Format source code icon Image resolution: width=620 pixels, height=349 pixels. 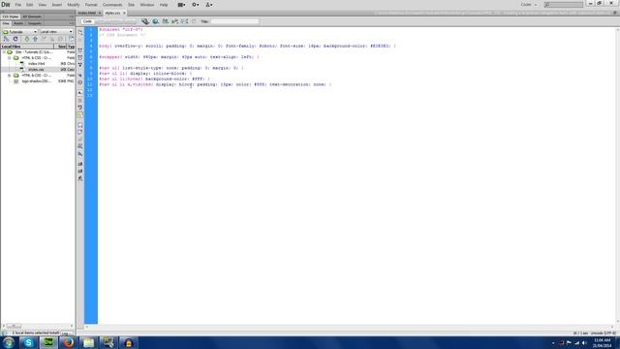pyautogui.click(x=80, y=178)
